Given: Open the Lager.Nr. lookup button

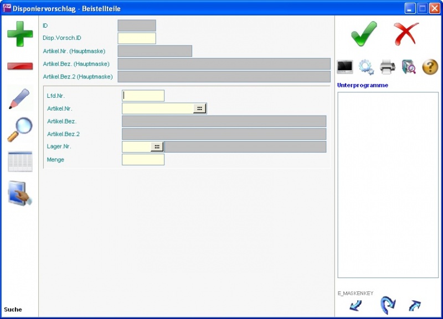Looking at the screenshot, I should [x=157, y=147].
